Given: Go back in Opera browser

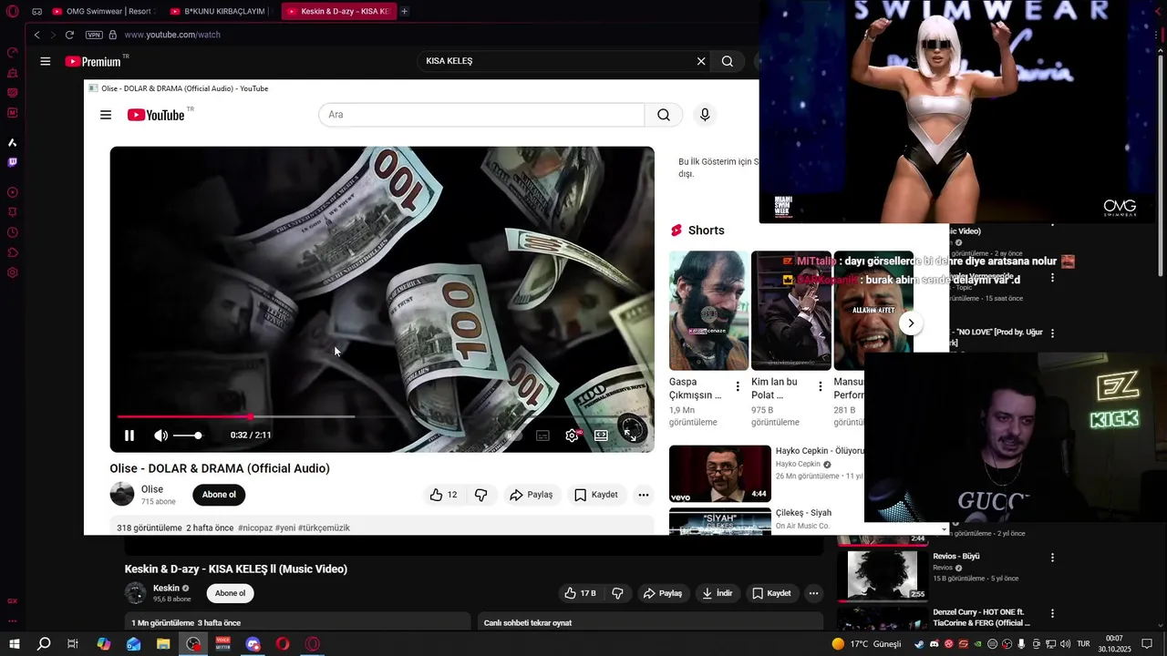Looking at the screenshot, I should coord(37,35).
